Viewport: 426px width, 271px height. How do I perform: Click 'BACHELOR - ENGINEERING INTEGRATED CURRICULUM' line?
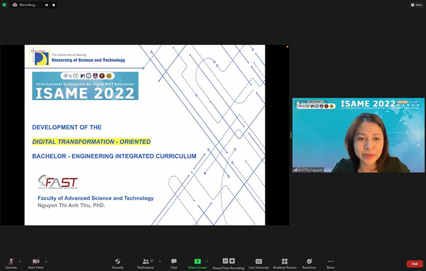point(114,156)
